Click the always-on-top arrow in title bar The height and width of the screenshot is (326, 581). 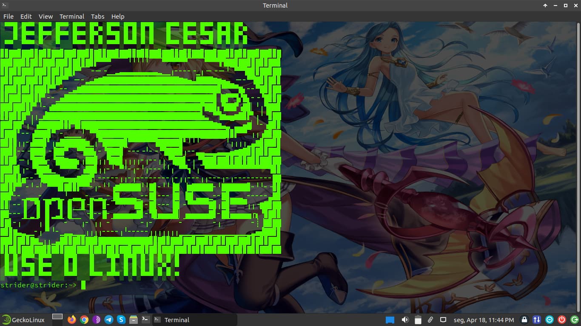pyautogui.click(x=545, y=6)
